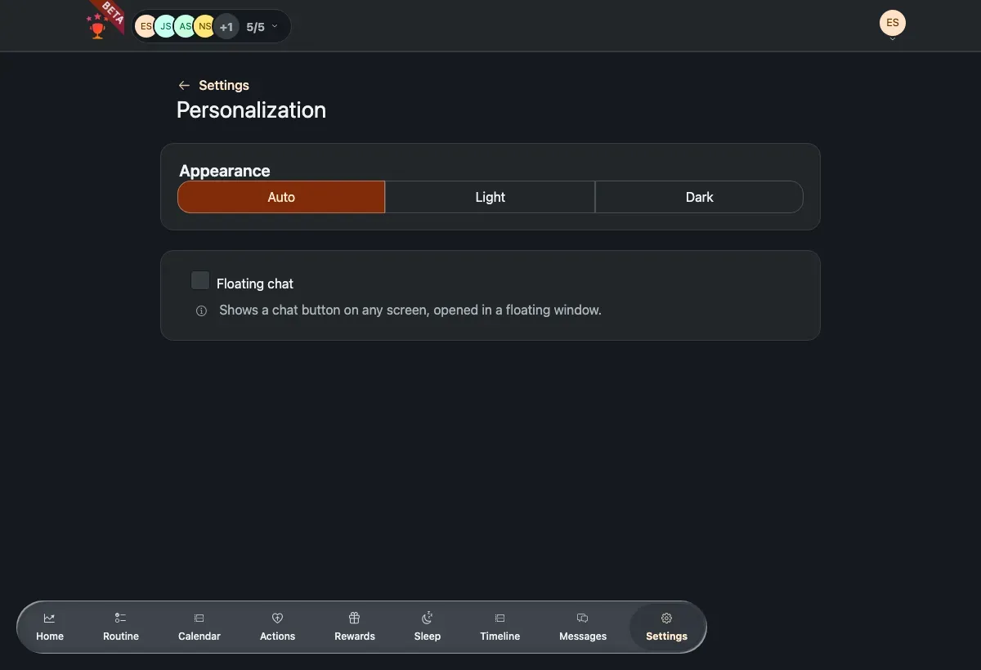The height and width of the screenshot is (670, 981).
Task: Enable the Floating chat checkbox
Action: click(x=200, y=280)
